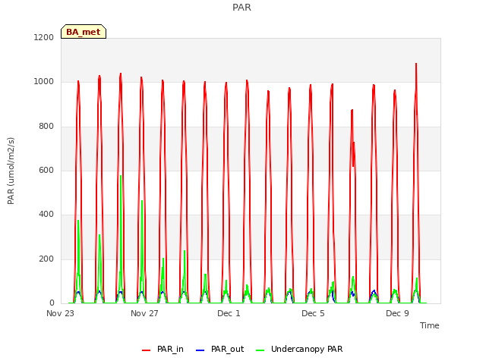Toggle the PAR_in legend entry
The image size is (486, 364).
[x=163, y=349]
